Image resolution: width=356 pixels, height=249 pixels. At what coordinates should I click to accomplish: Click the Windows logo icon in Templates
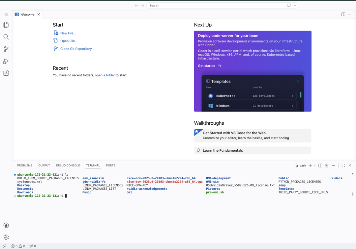point(211,106)
